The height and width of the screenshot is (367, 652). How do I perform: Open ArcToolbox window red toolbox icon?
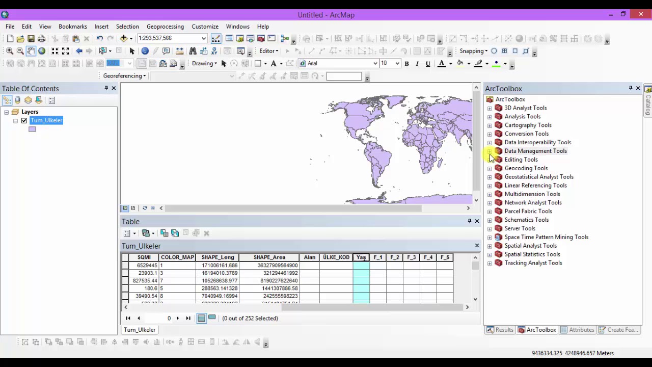261,39
